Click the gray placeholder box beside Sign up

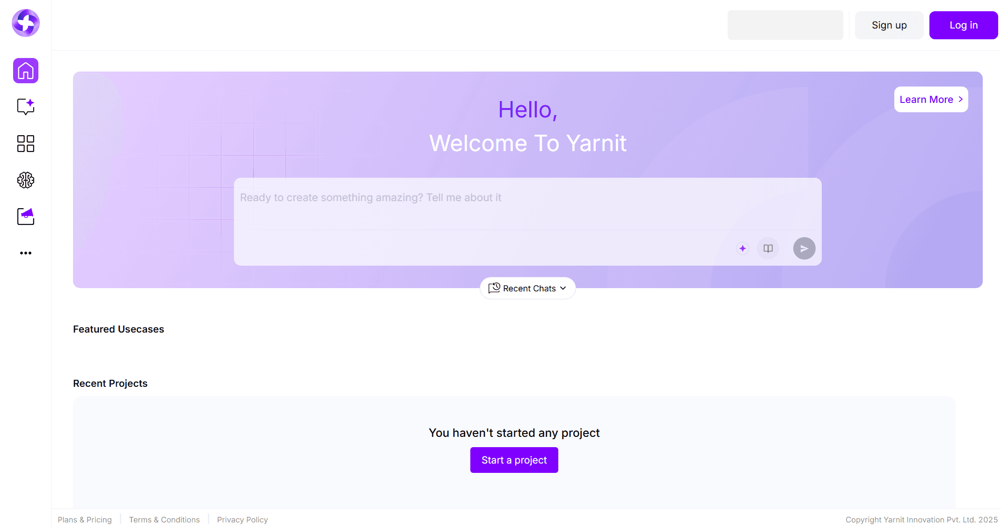click(x=785, y=25)
